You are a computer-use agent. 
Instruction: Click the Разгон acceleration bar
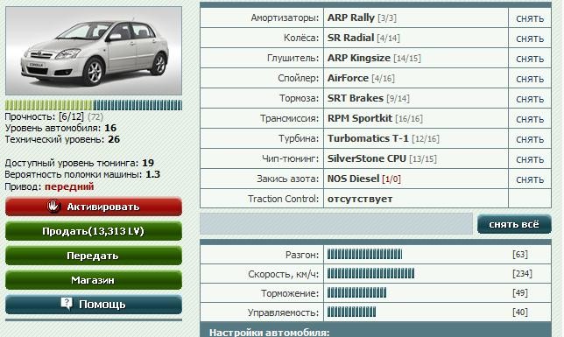[364, 254]
